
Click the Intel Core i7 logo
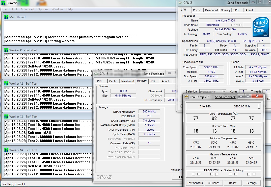261,27
